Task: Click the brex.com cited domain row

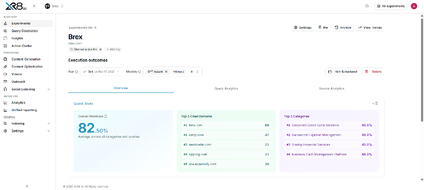Action: pyautogui.click(x=226, y=125)
